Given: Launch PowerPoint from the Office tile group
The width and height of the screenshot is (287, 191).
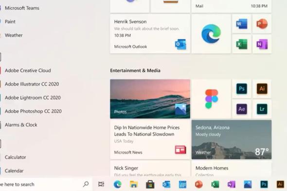Looking at the screenshot, I should pyautogui.click(x=262, y=24).
